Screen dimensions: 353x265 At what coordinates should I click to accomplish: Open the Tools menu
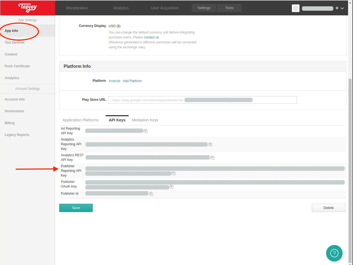coord(229,8)
